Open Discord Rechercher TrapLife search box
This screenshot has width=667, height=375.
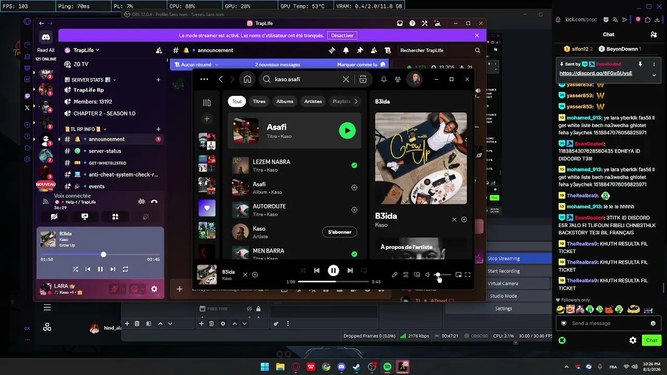pyautogui.click(x=440, y=51)
